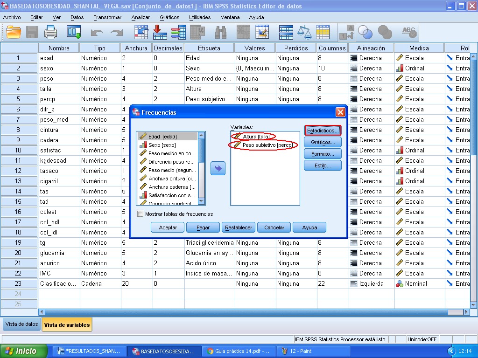Image resolution: width=478 pixels, height=358 pixels.
Task: Click the Medida cell Ordinal for sexo
Action: tap(420, 68)
